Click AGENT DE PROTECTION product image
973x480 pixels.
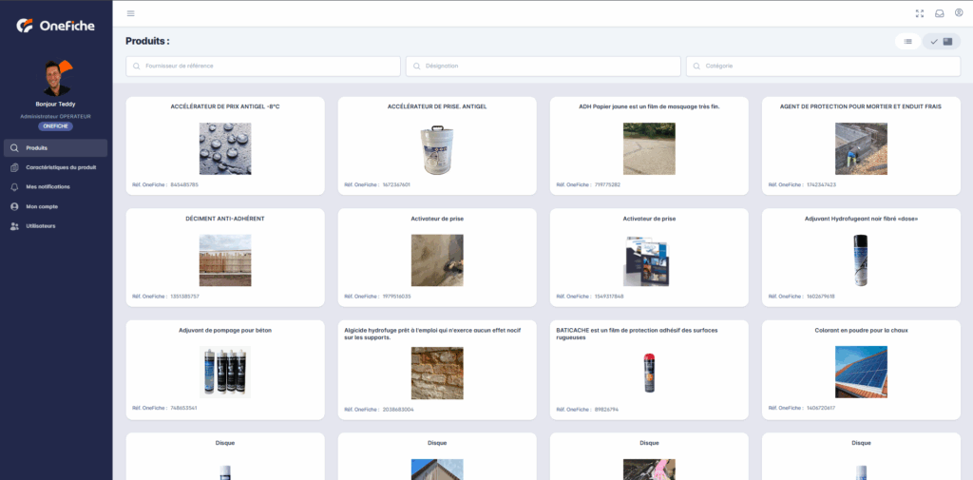[861, 148]
